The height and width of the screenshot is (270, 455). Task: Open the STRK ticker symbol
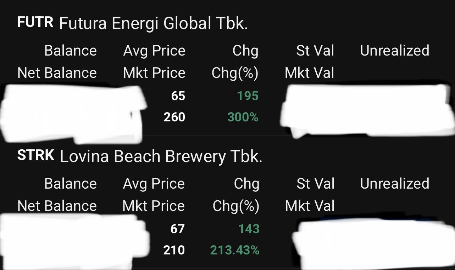36,155
